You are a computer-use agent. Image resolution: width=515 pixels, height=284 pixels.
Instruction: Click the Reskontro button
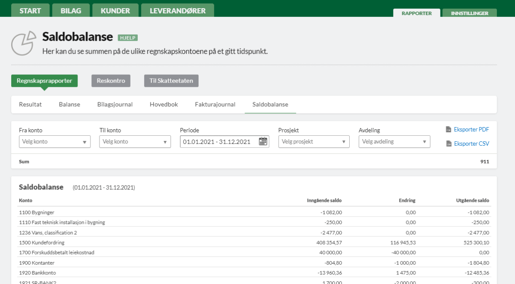tap(111, 81)
